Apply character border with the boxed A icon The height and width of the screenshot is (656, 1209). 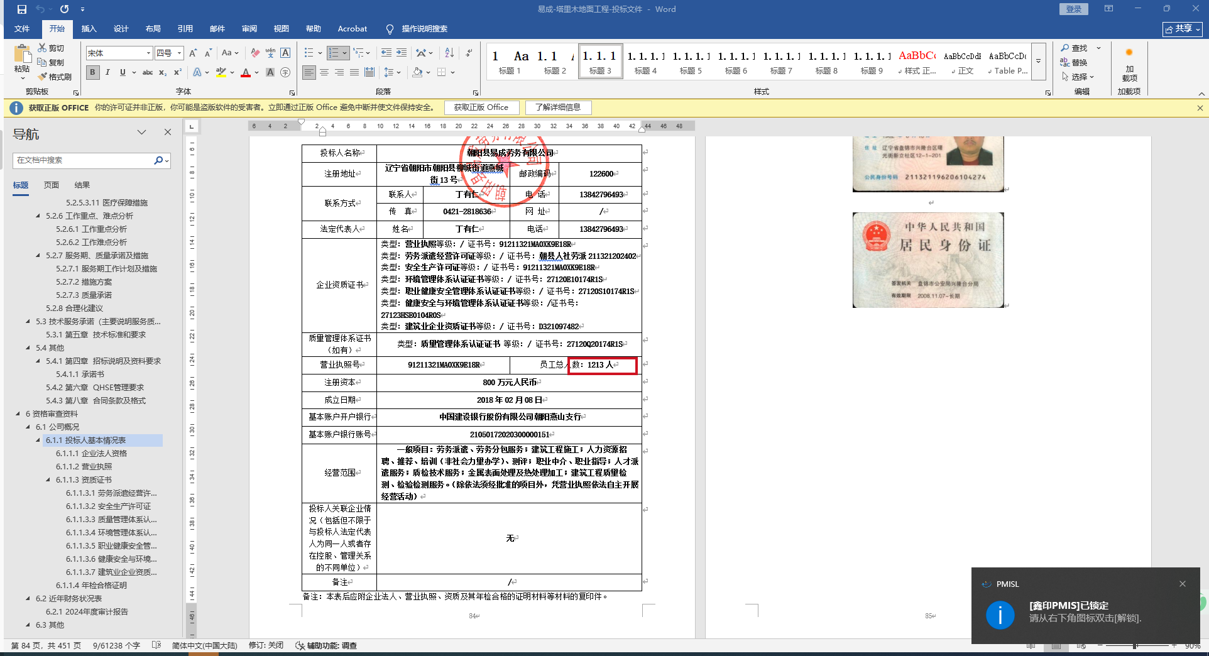[x=285, y=53]
